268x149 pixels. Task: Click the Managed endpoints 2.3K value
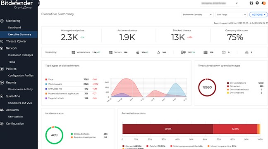click(x=69, y=37)
